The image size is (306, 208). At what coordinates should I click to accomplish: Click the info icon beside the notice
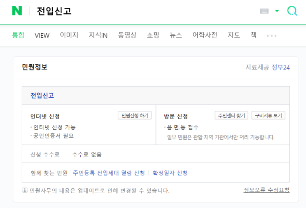click(x=25, y=190)
